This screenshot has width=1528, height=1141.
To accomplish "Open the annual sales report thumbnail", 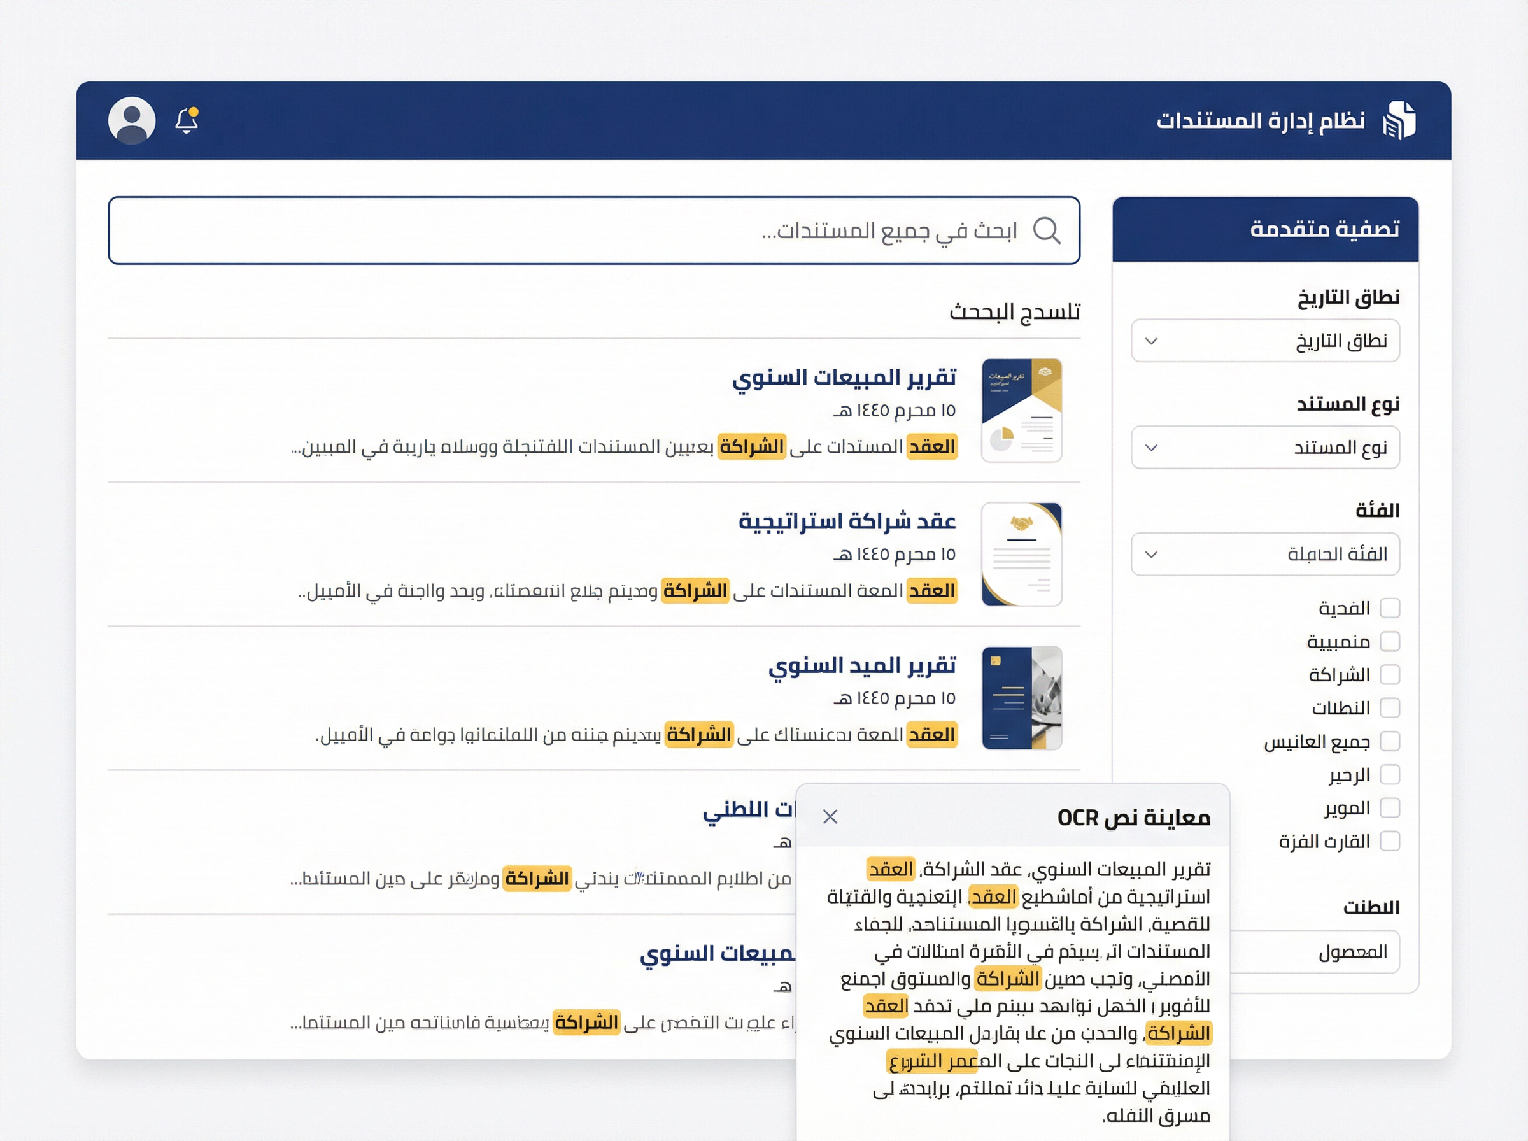I will [x=1022, y=410].
